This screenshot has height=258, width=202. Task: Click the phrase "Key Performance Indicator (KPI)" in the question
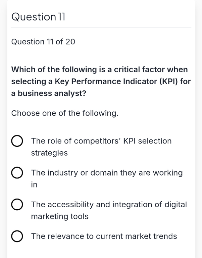(x=116, y=81)
